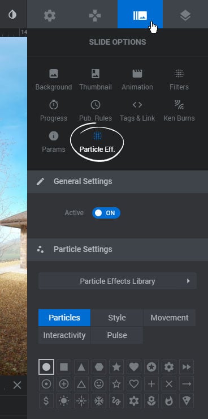
Task: Open the layers stack panel icon
Action: tap(185, 15)
